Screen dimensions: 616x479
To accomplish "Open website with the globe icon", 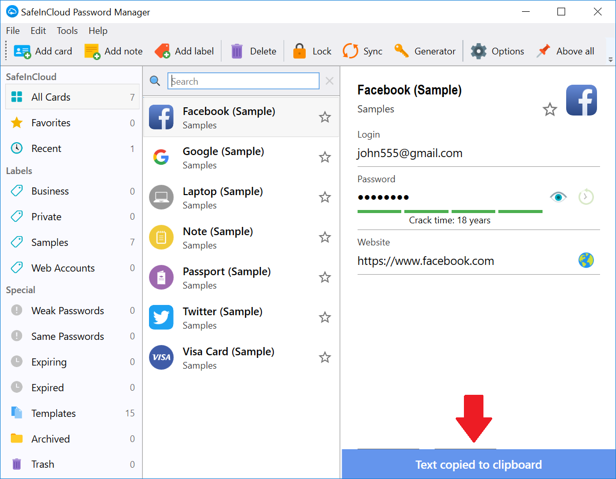I will (x=586, y=260).
